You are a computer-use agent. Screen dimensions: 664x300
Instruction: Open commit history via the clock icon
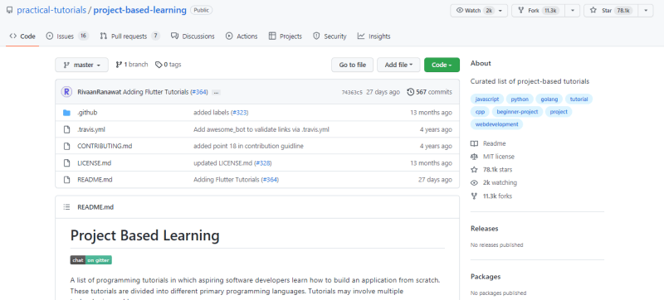point(410,92)
